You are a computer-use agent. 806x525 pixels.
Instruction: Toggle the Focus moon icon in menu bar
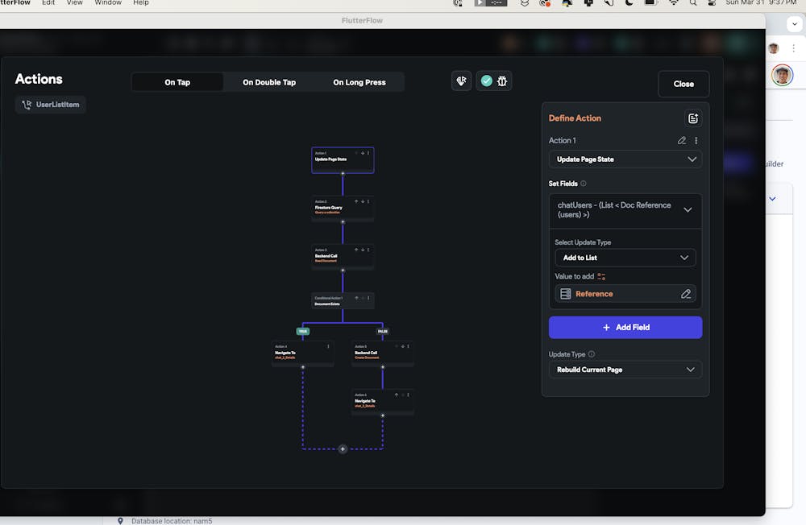629,3
